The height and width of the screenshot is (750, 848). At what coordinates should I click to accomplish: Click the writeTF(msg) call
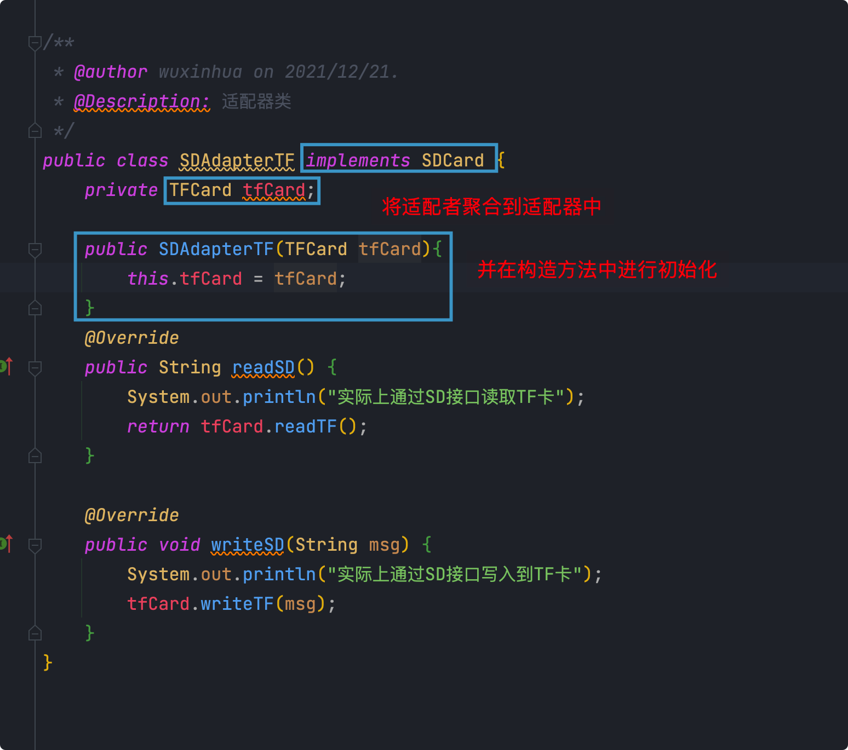click(x=263, y=604)
